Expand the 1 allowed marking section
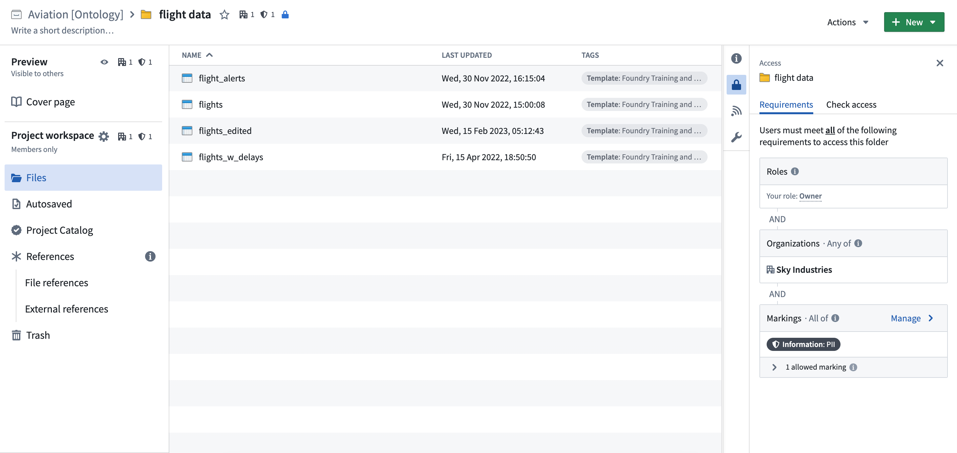This screenshot has width=957, height=453. (775, 367)
